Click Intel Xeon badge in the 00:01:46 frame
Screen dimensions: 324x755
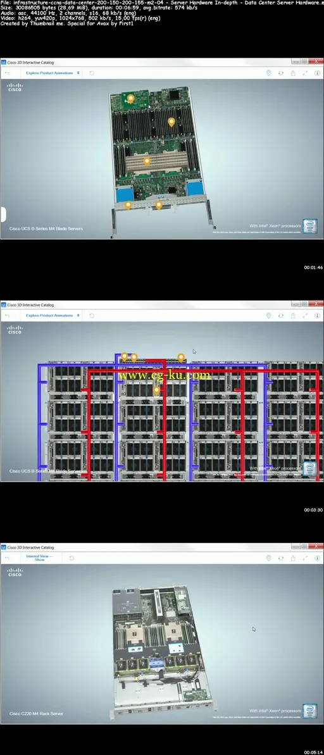(309, 226)
